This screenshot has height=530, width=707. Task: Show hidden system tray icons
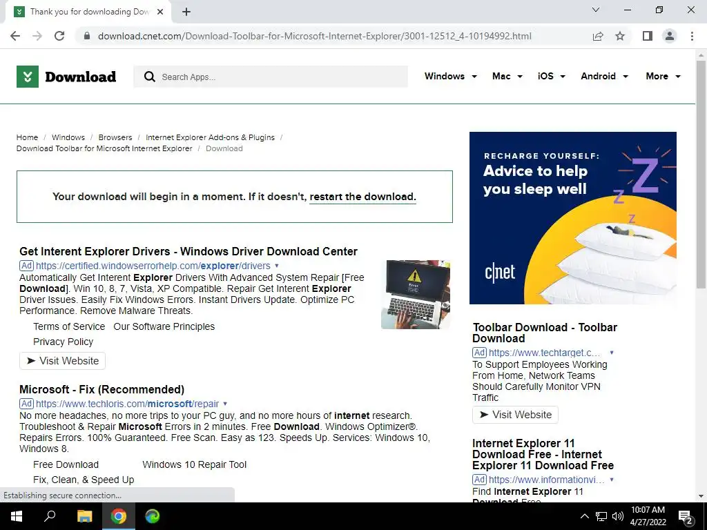click(584, 516)
